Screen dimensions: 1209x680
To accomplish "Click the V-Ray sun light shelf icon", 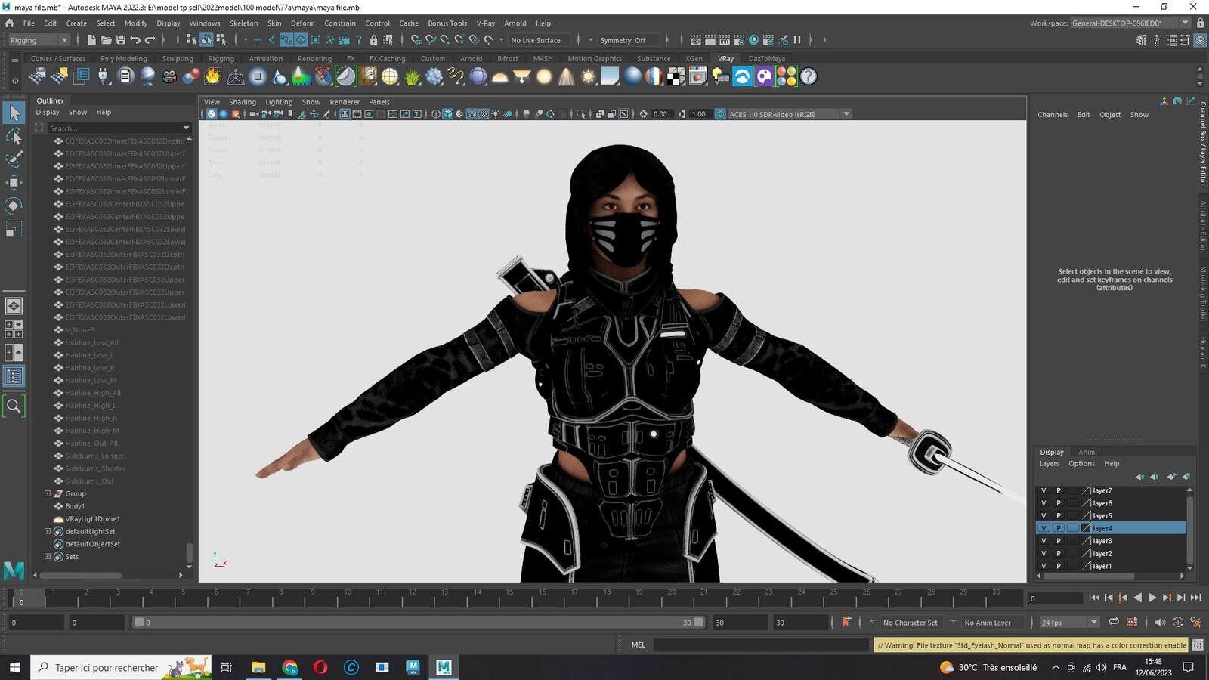I will (x=588, y=76).
